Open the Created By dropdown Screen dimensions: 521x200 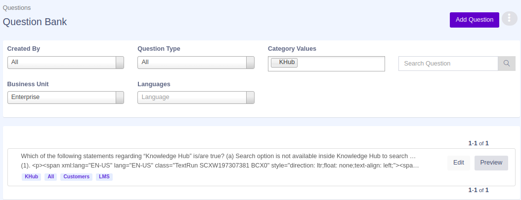point(65,63)
